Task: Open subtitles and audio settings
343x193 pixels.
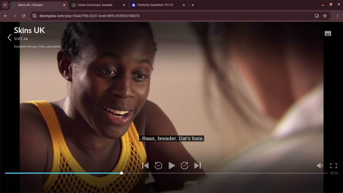Action: [x=328, y=34]
